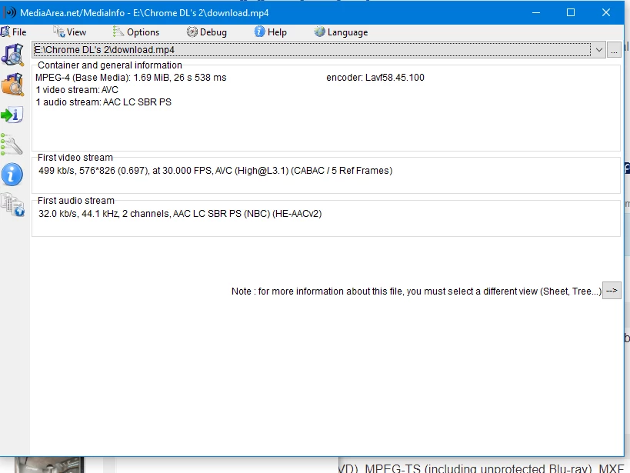Screen dimensions: 630x473
Task: Maximize the MediaInfo window
Action: (x=571, y=12)
